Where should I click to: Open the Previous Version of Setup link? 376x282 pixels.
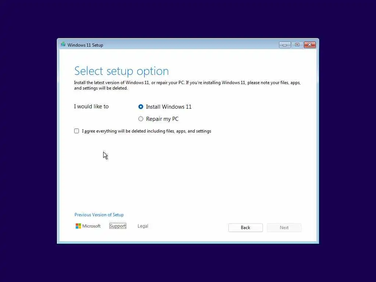pos(99,215)
